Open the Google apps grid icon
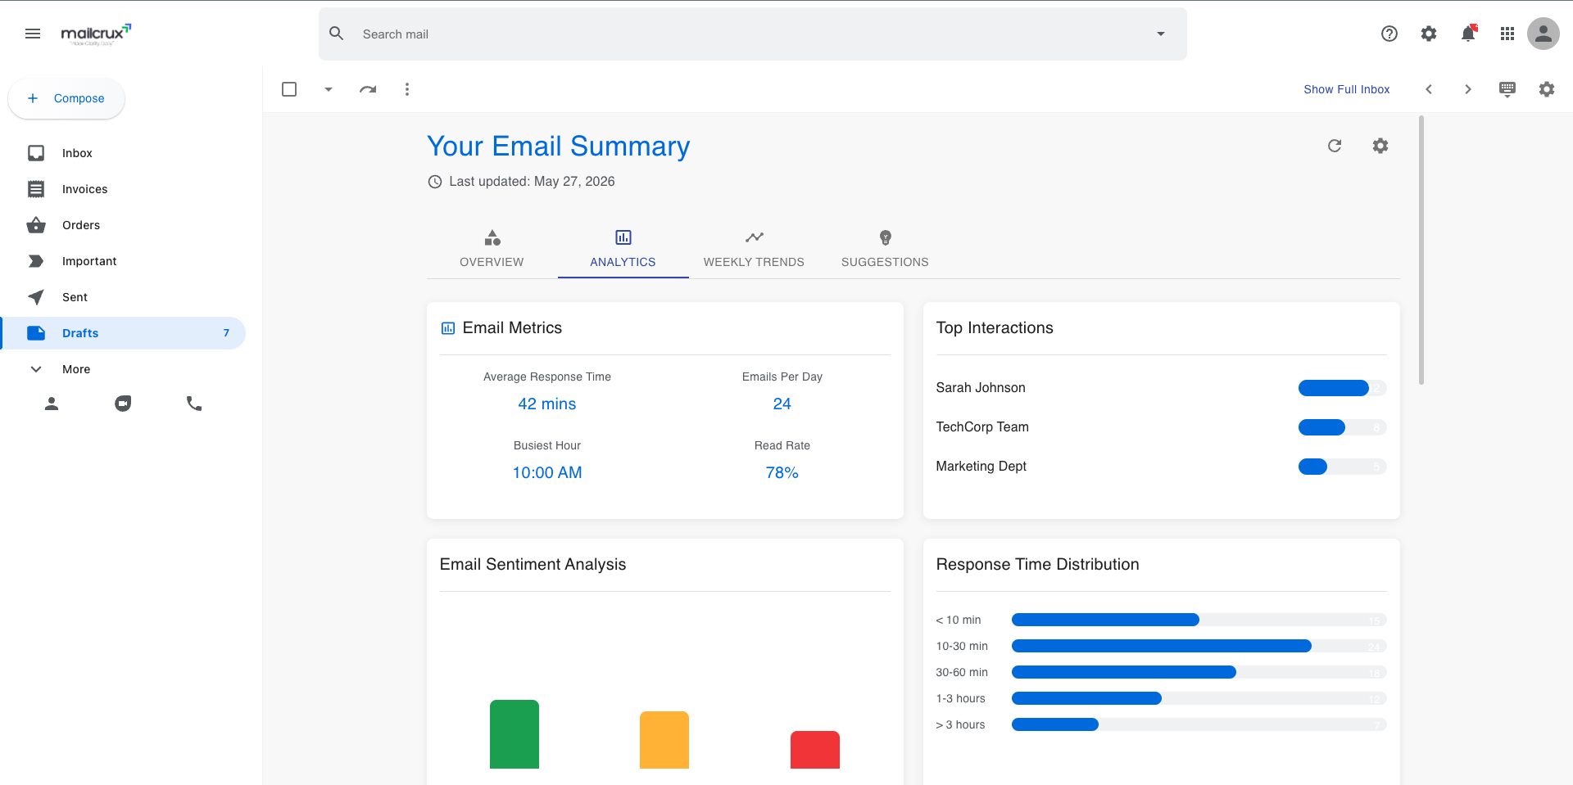Image resolution: width=1573 pixels, height=785 pixels. click(1507, 34)
